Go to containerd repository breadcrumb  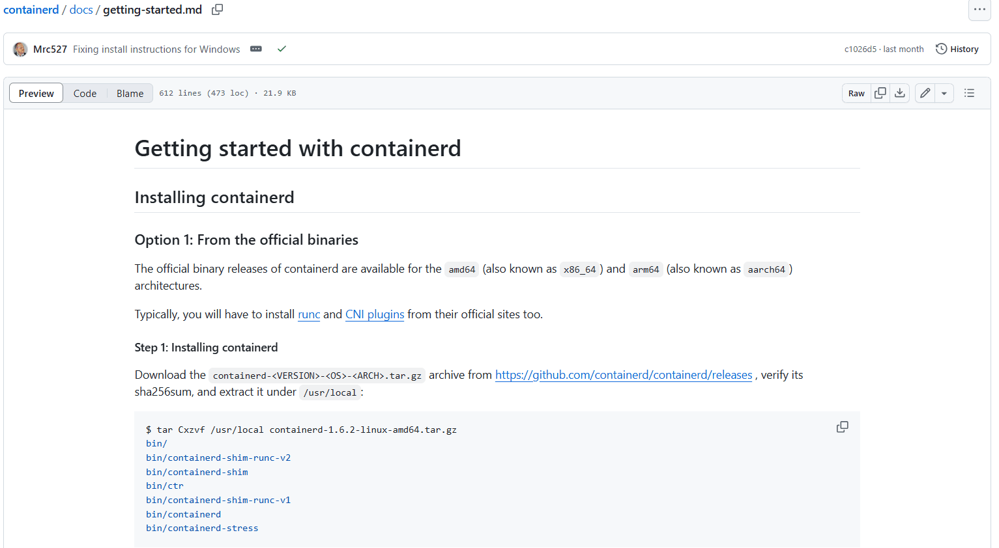31,10
